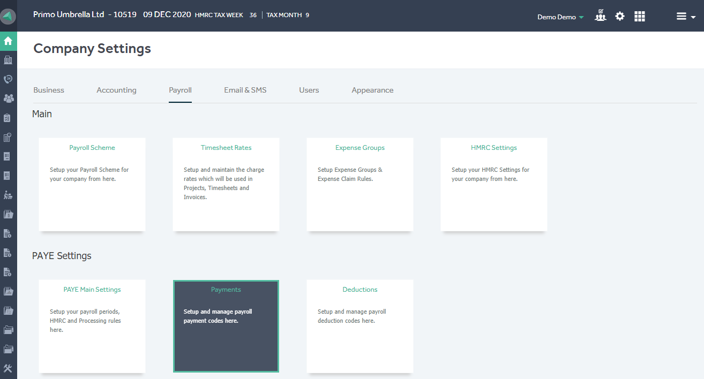Open the people group sidebar icon
The height and width of the screenshot is (379, 704).
coord(8,98)
